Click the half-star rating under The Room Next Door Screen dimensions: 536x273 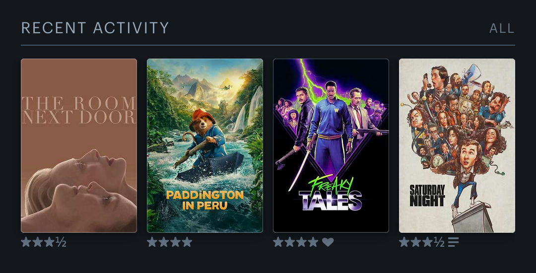(61, 242)
